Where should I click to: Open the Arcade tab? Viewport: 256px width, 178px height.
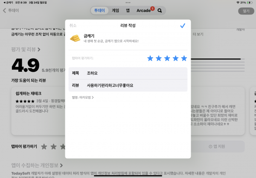143,10
